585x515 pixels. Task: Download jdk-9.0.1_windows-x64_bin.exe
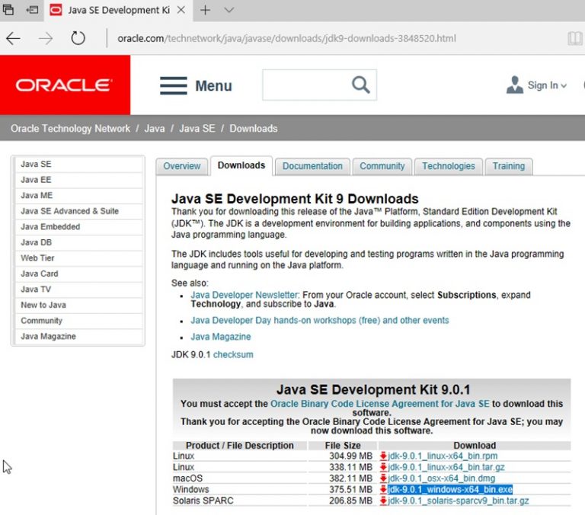[449, 489]
